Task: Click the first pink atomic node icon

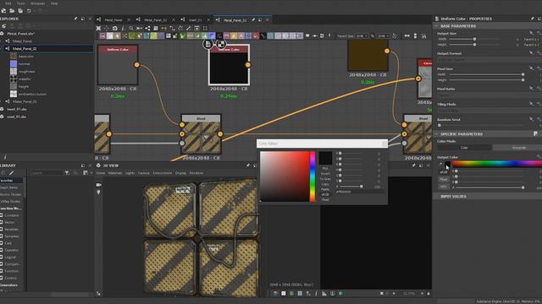Action: click(x=102, y=35)
